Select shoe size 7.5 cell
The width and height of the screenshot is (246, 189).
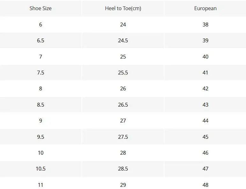pos(41,73)
